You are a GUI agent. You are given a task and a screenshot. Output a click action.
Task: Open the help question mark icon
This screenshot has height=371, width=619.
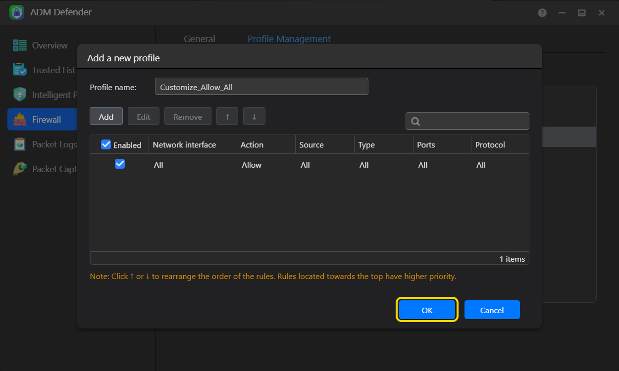tap(542, 13)
